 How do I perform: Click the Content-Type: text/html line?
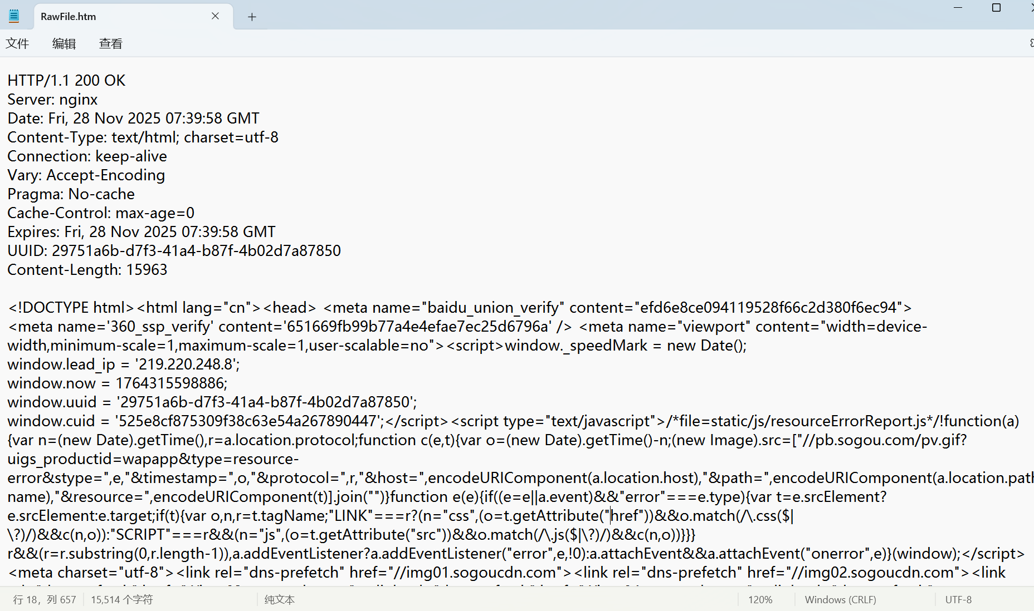(x=143, y=137)
